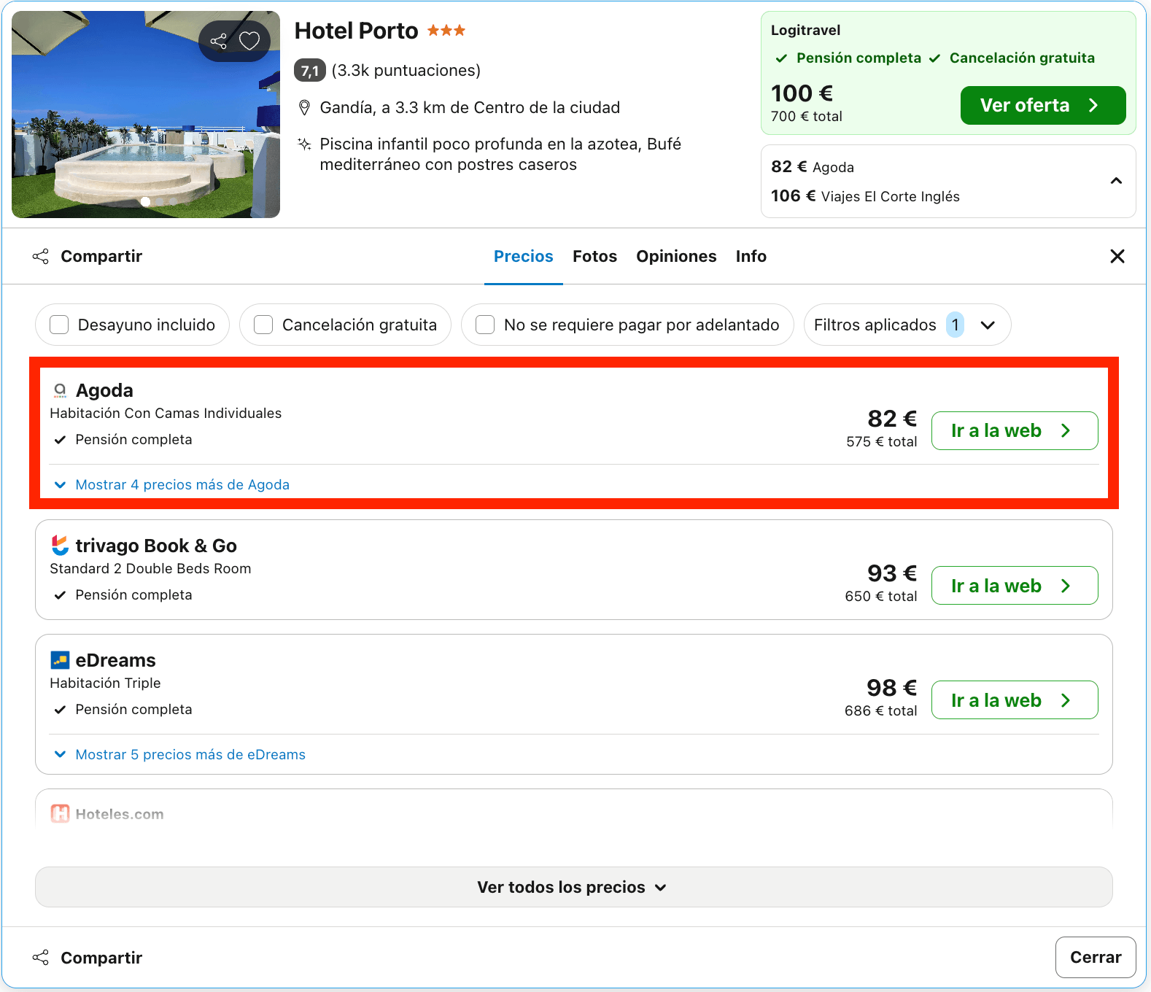Click Habitación Triple text
The image size is (1151, 992).
click(105, 683)
